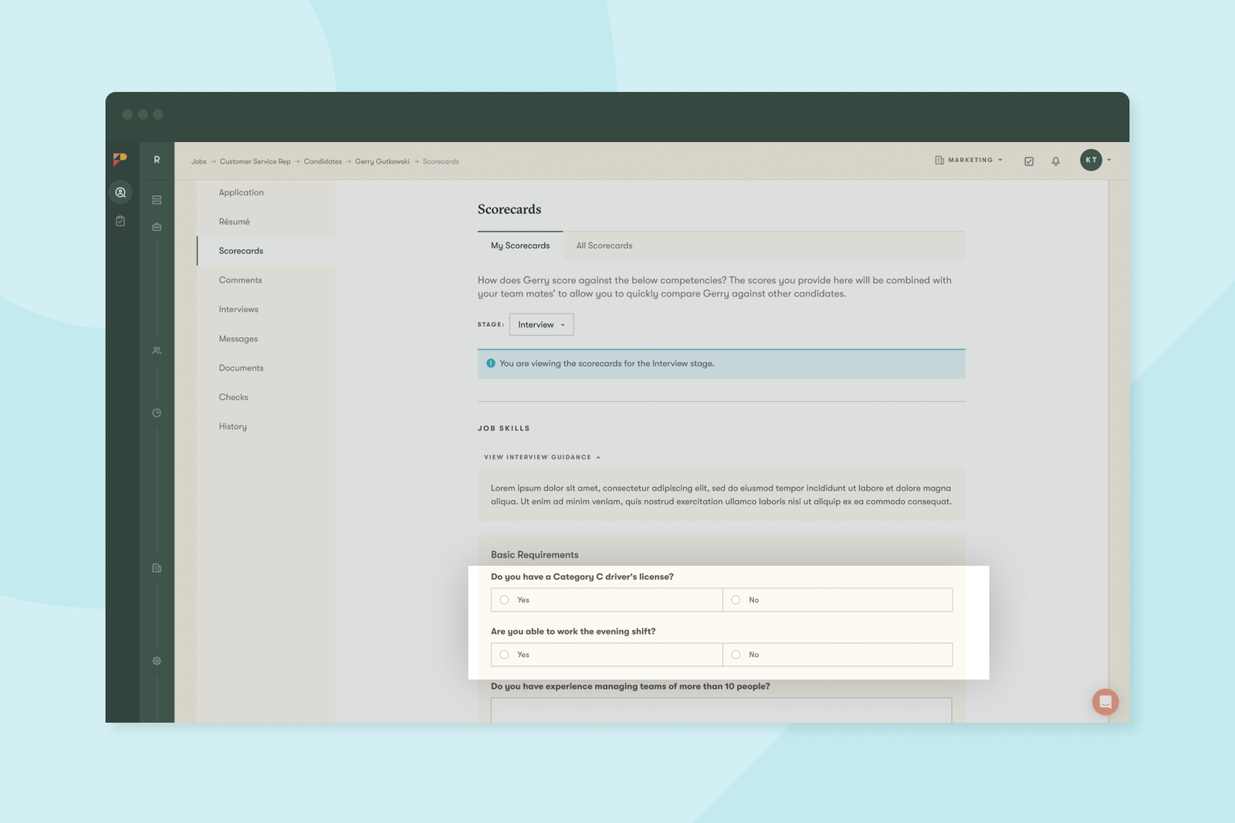Image resolution: width=1235 pixels, height=823 pixels.
Task: Launch the chat widget in the corner
Action: (1105, 702)
